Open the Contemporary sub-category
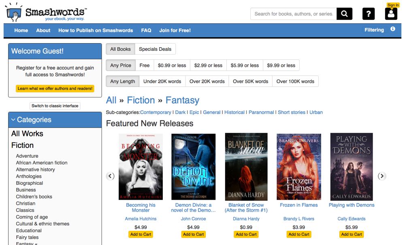This screenshot has width=405, height=245. [x=156, y=112]
